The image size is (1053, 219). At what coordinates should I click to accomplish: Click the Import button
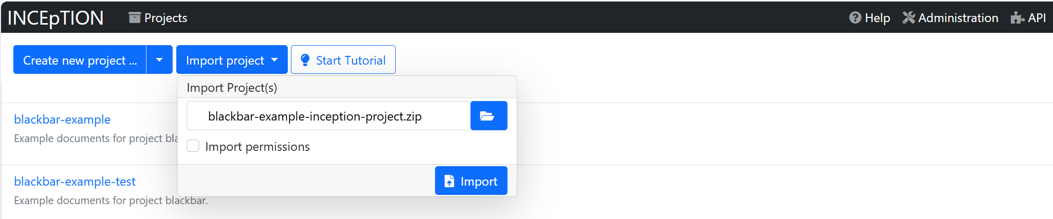click(x=471, y=181)
